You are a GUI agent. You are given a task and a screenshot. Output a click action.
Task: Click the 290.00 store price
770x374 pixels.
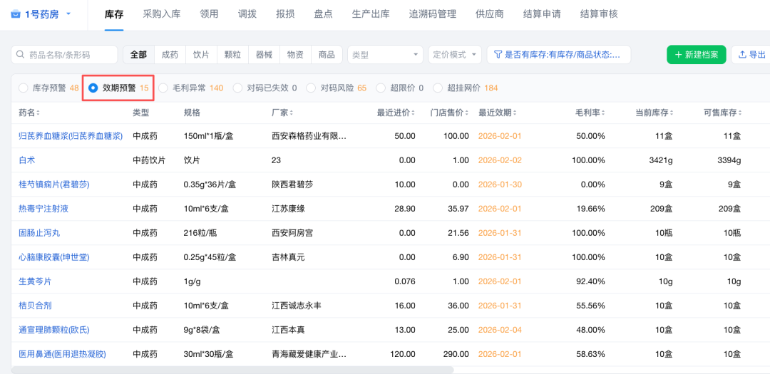click(456, 354)
